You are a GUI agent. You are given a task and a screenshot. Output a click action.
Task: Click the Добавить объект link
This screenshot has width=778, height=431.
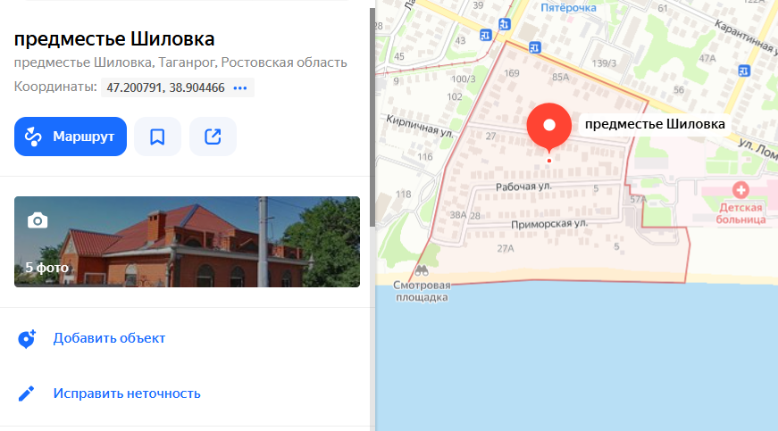(x=109, y=338)
